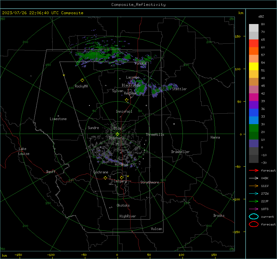Image resolution: width=277 pixels, height=259 pixels.
Task: Click the HighRiver city label
Action: coord(128,216)
